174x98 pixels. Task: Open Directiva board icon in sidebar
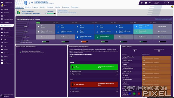pyautogui.click(x=2, y=50)
